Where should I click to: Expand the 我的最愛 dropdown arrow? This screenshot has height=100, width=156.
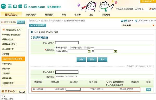point(153,26)
